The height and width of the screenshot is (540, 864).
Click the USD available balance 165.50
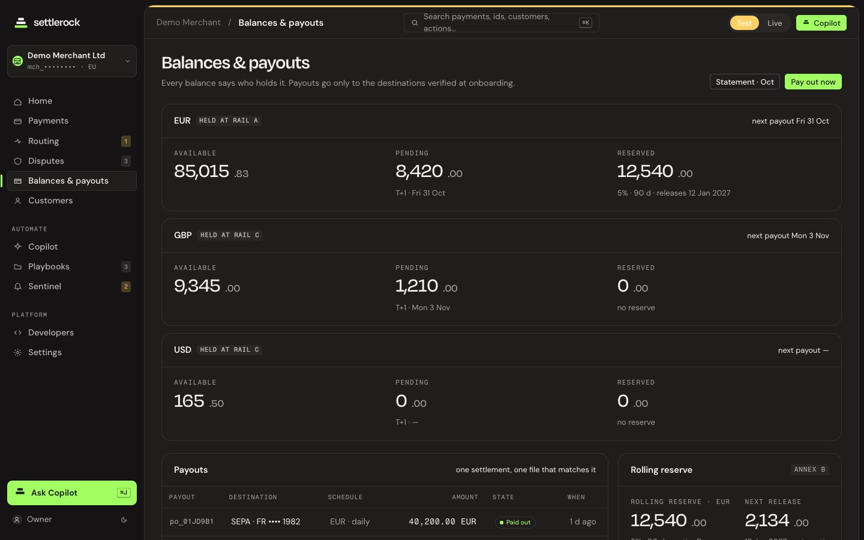(x=199, y=401)
